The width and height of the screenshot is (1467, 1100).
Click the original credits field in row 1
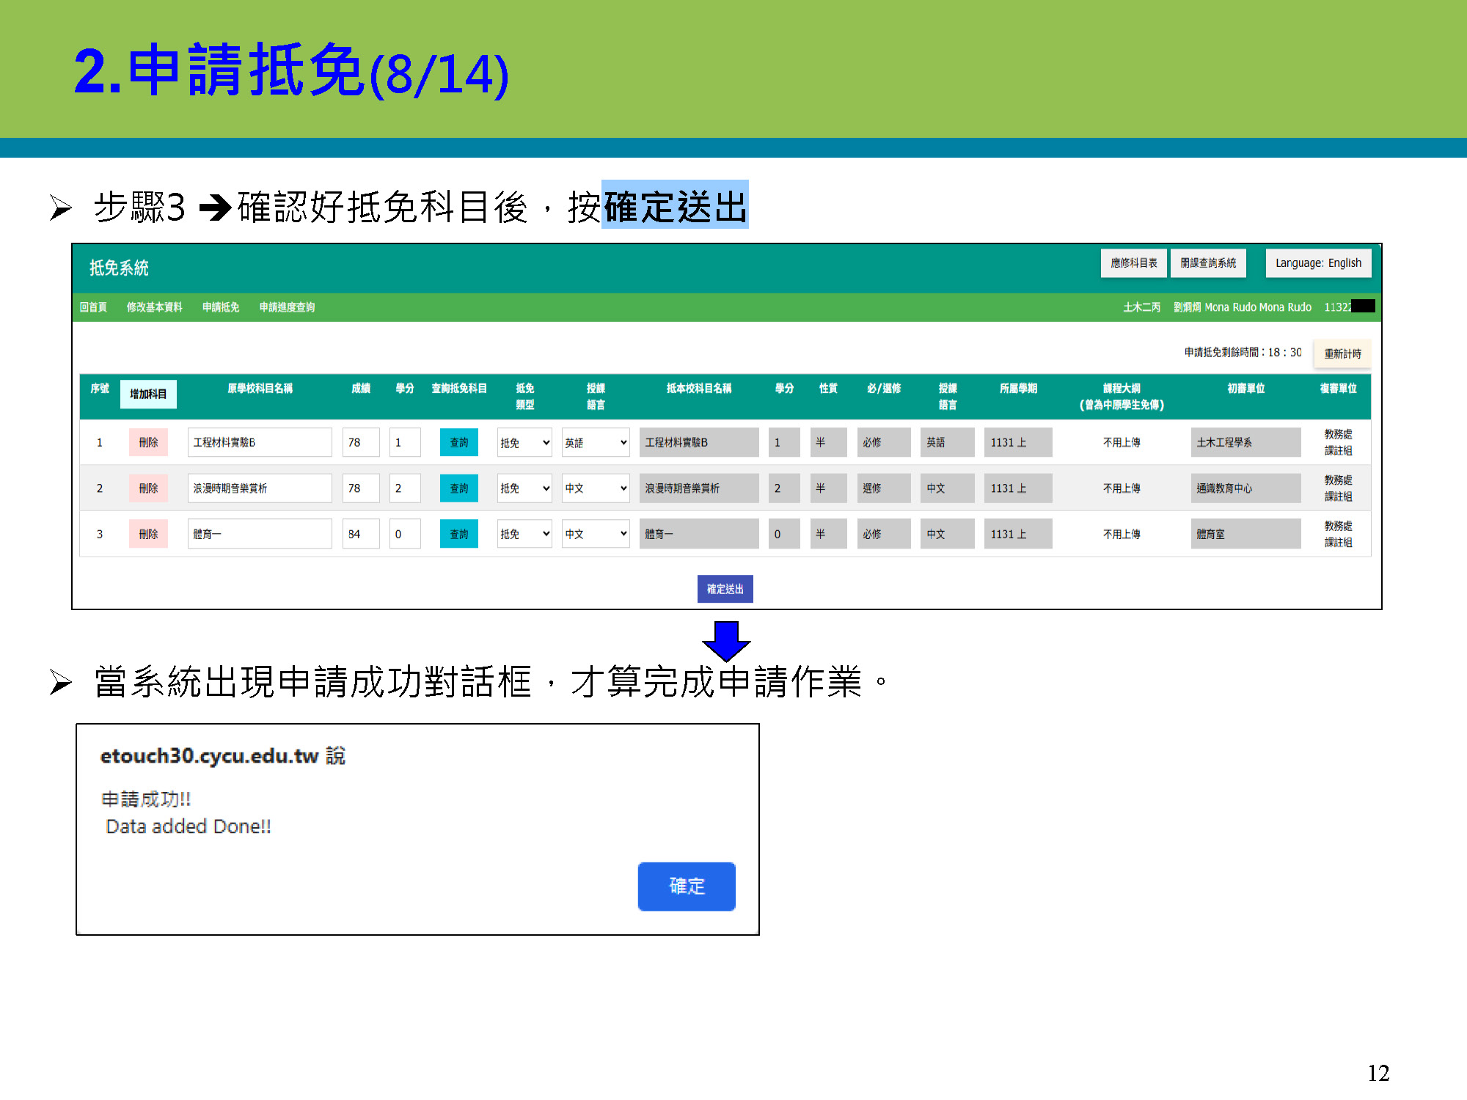pos(405,442)
